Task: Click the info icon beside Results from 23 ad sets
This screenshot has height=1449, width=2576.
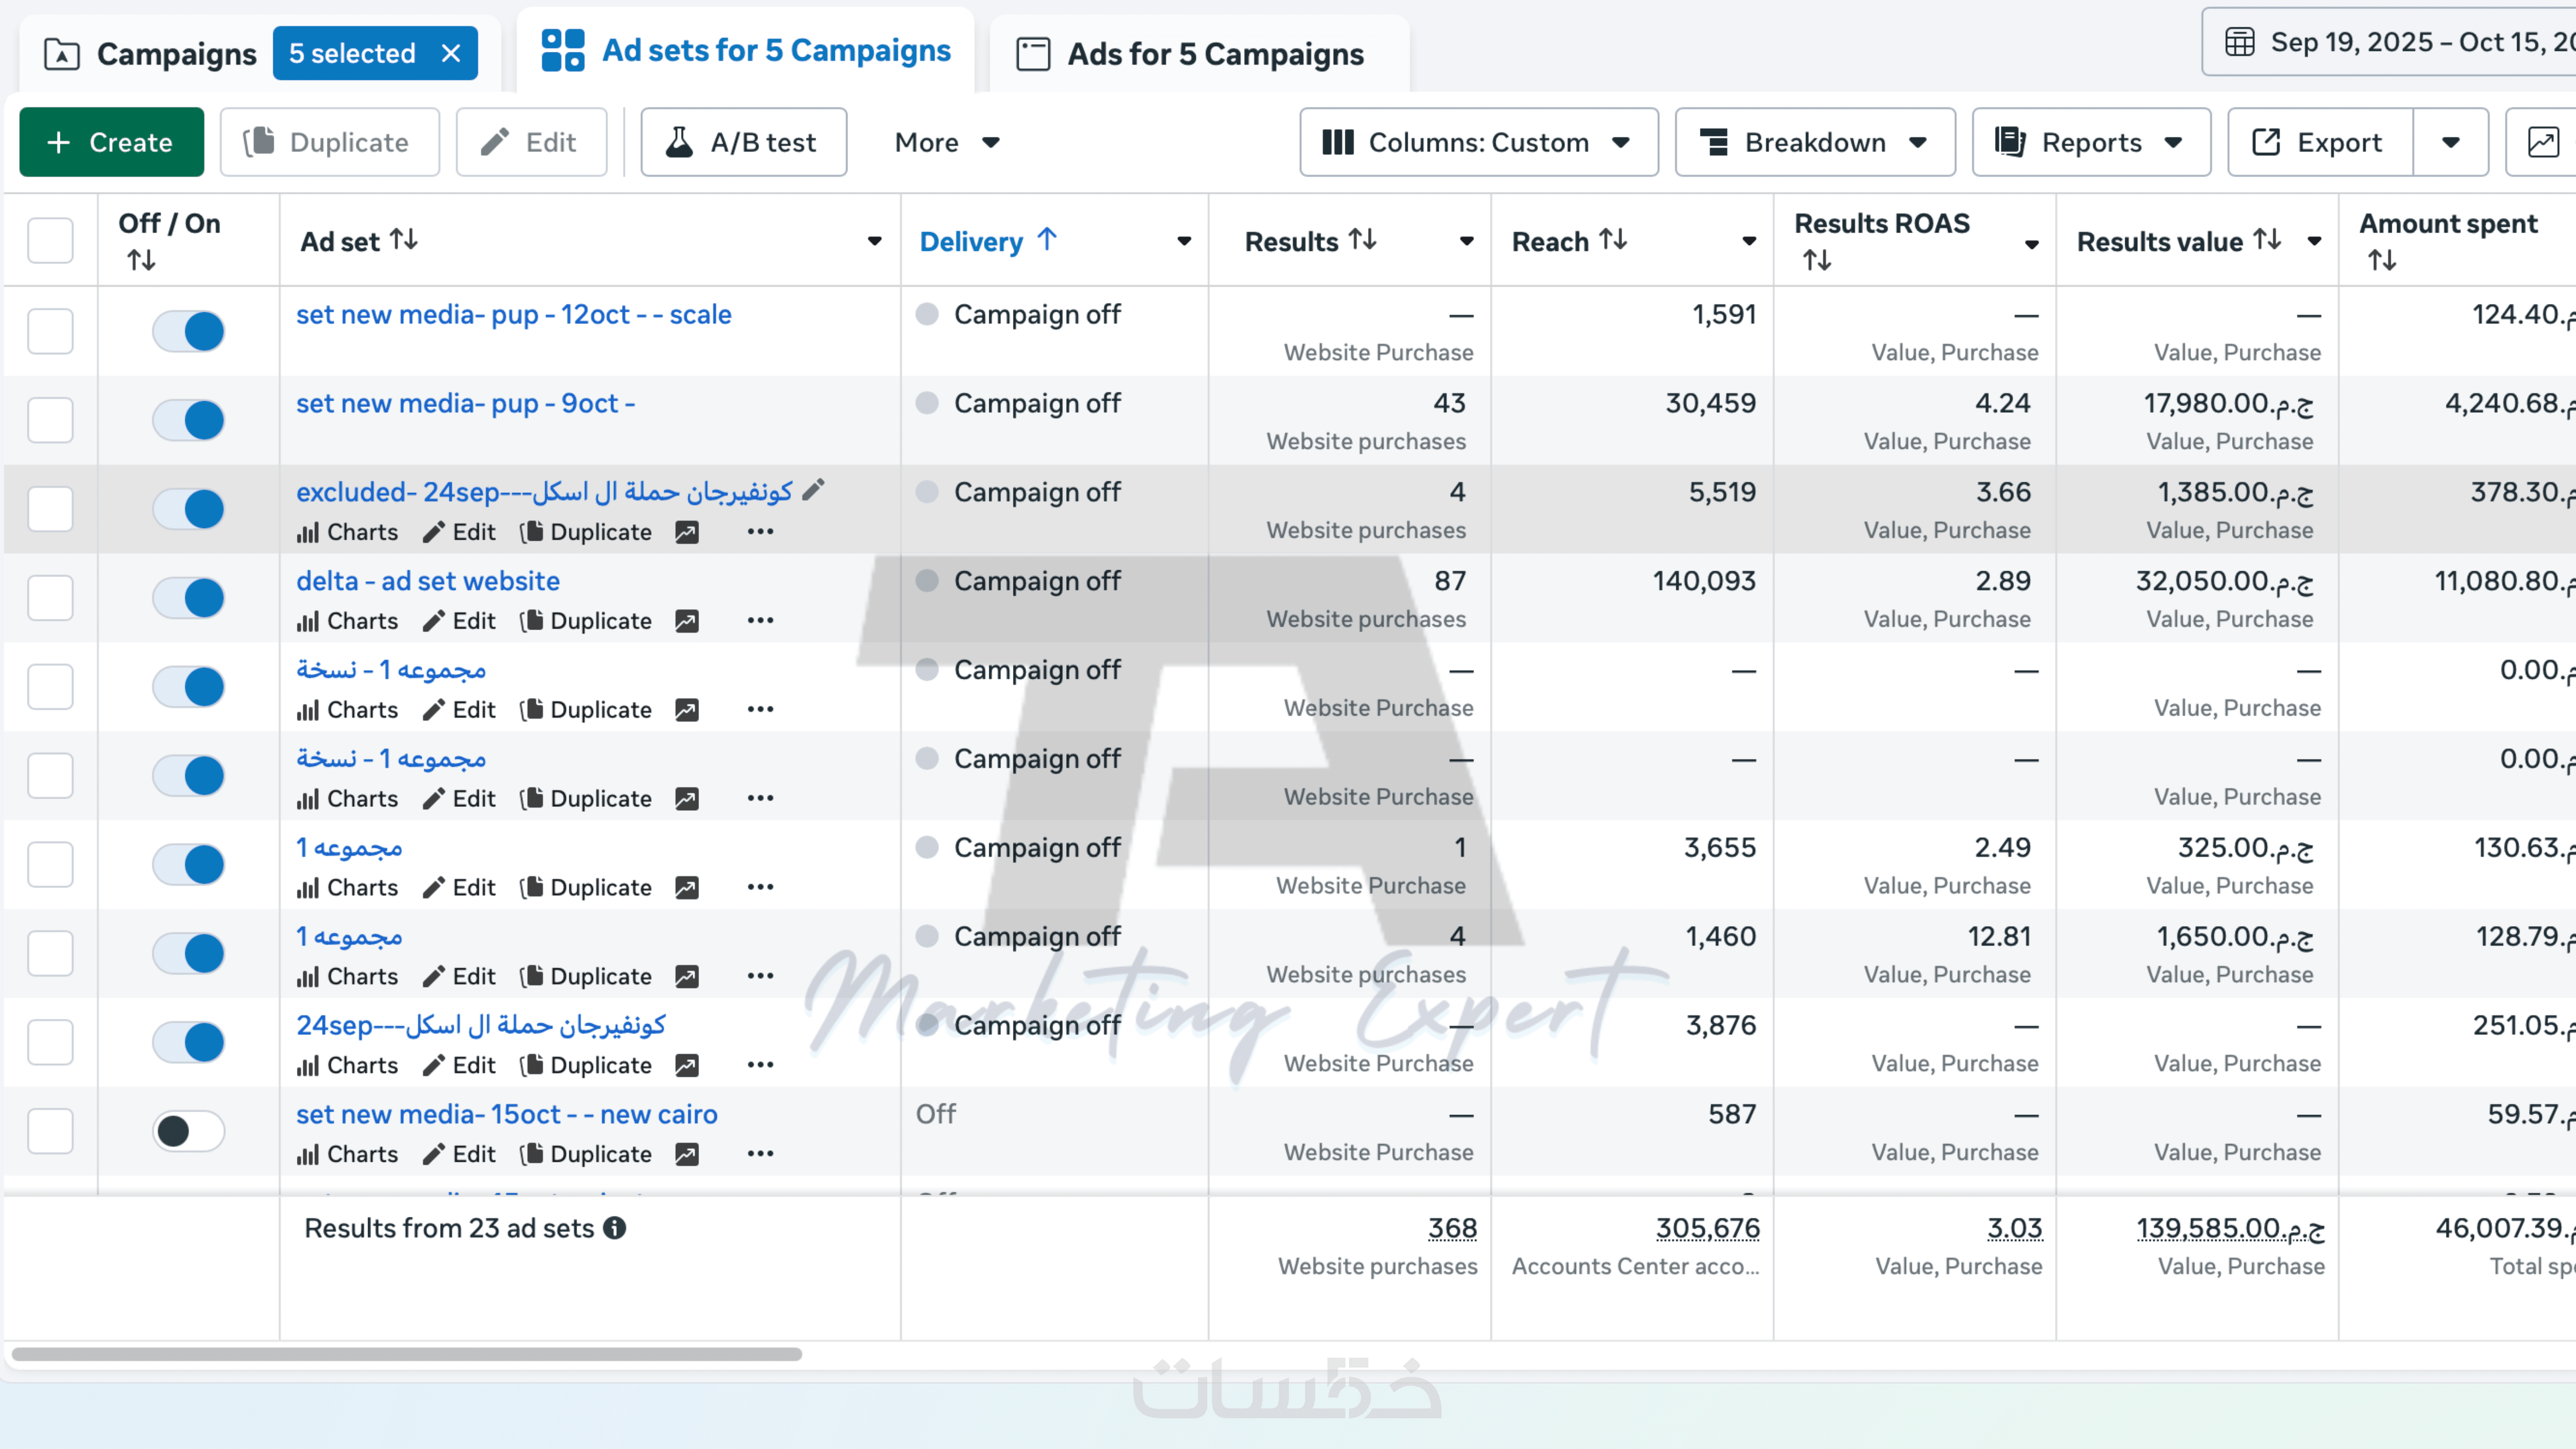Action: coord(615,1228)
